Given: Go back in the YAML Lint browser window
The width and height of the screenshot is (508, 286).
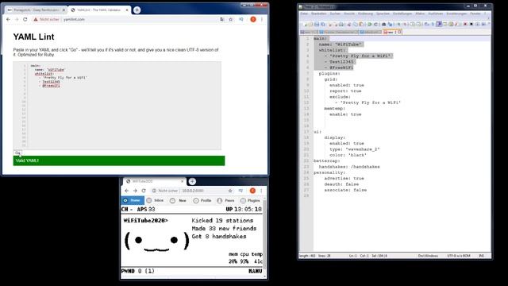Looking at the screenshot, I should tap(9, 19).
